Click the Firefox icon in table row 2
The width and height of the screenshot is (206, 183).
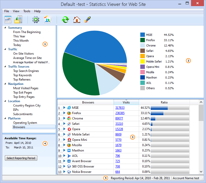pos(69,113)
